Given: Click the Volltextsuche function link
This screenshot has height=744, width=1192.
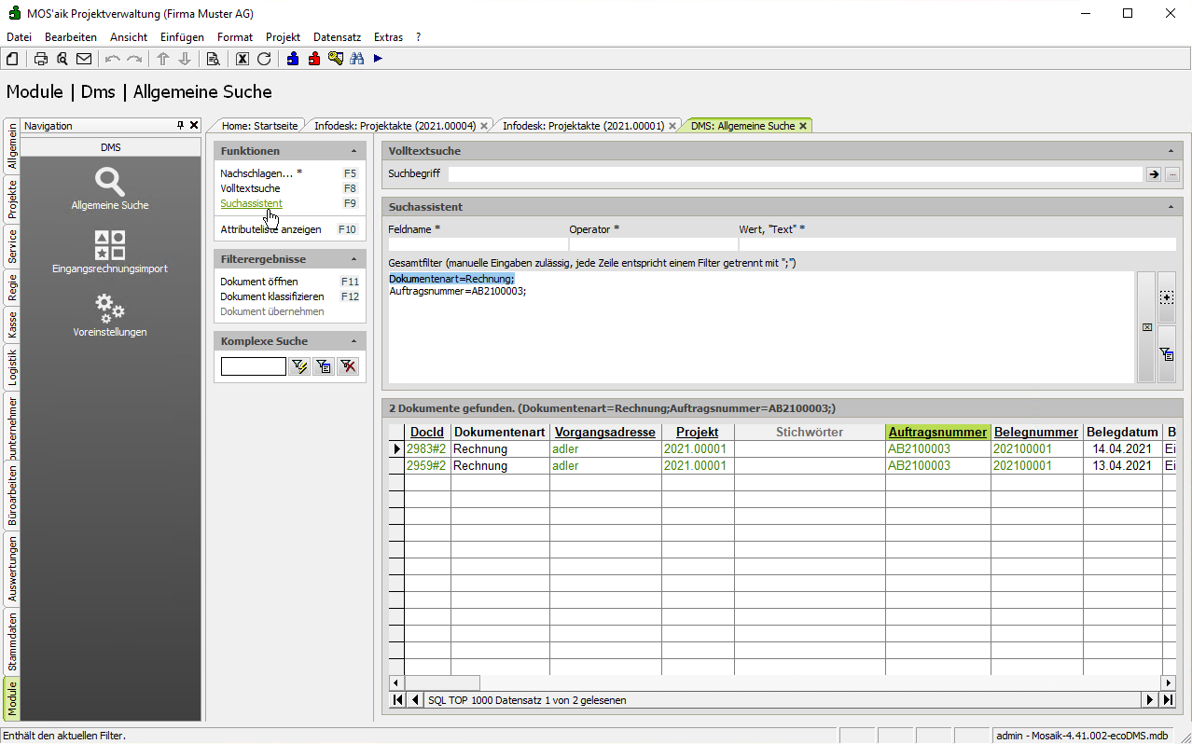Looking at the screenshot, I should click(x=250, y=188).
